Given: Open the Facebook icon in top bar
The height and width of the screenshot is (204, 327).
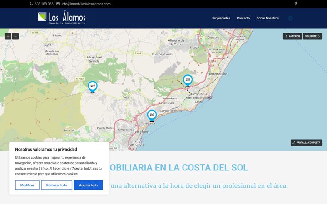Looking at the screenshot, I should pyautogui.click(x=296, y=4).
